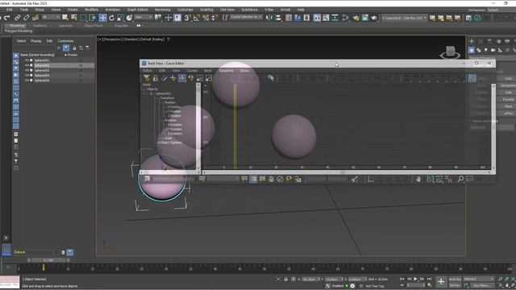Open Filters in Curve Editor toolbar
516x290 pixels.
coord(147,78)
